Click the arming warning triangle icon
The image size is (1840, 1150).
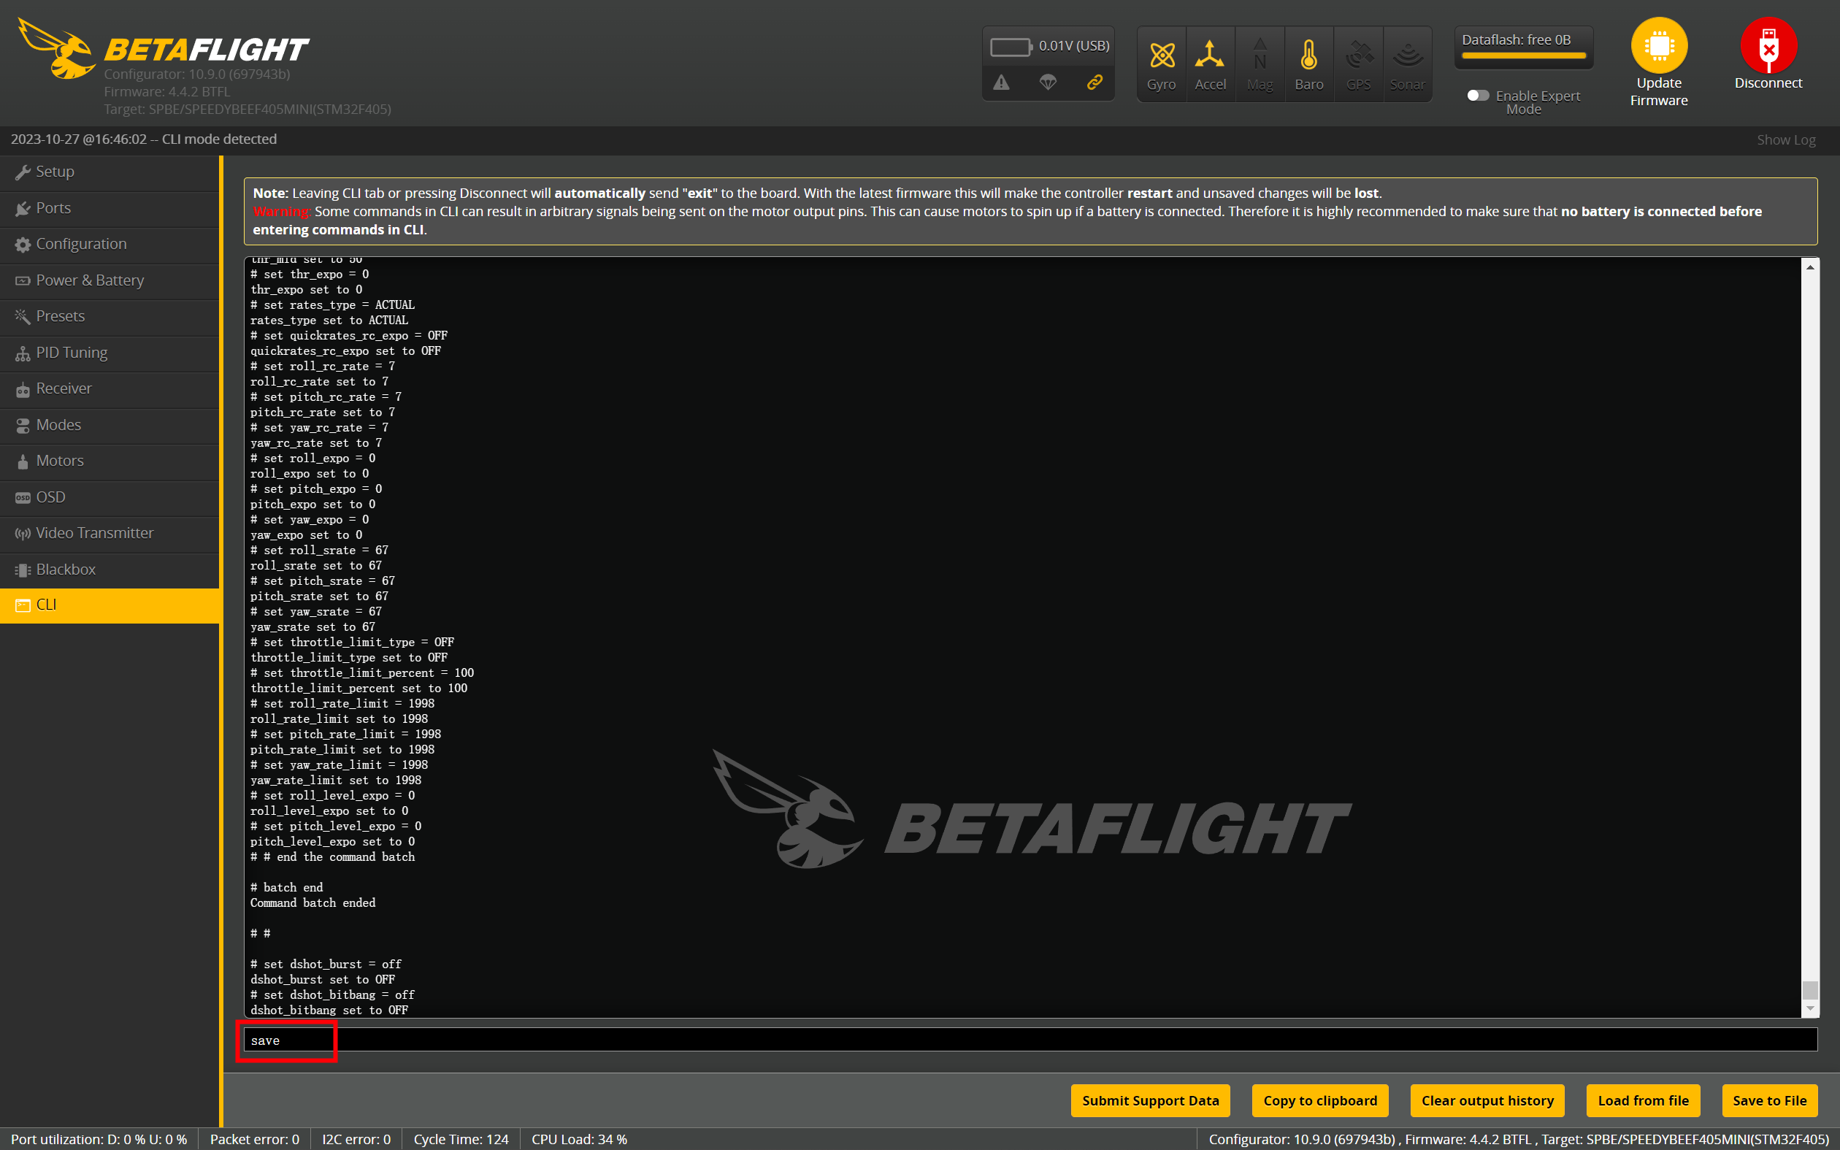1001,82
